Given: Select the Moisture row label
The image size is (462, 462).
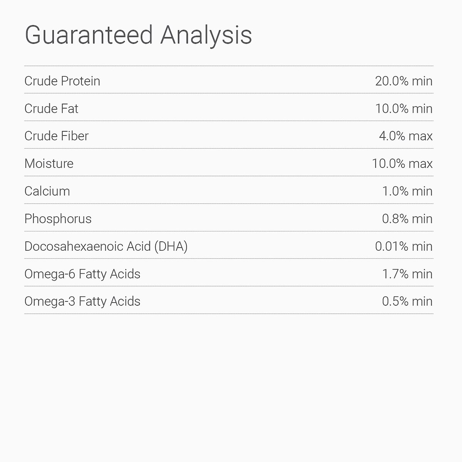Looking at the screenshot, I should pos(49,164).
